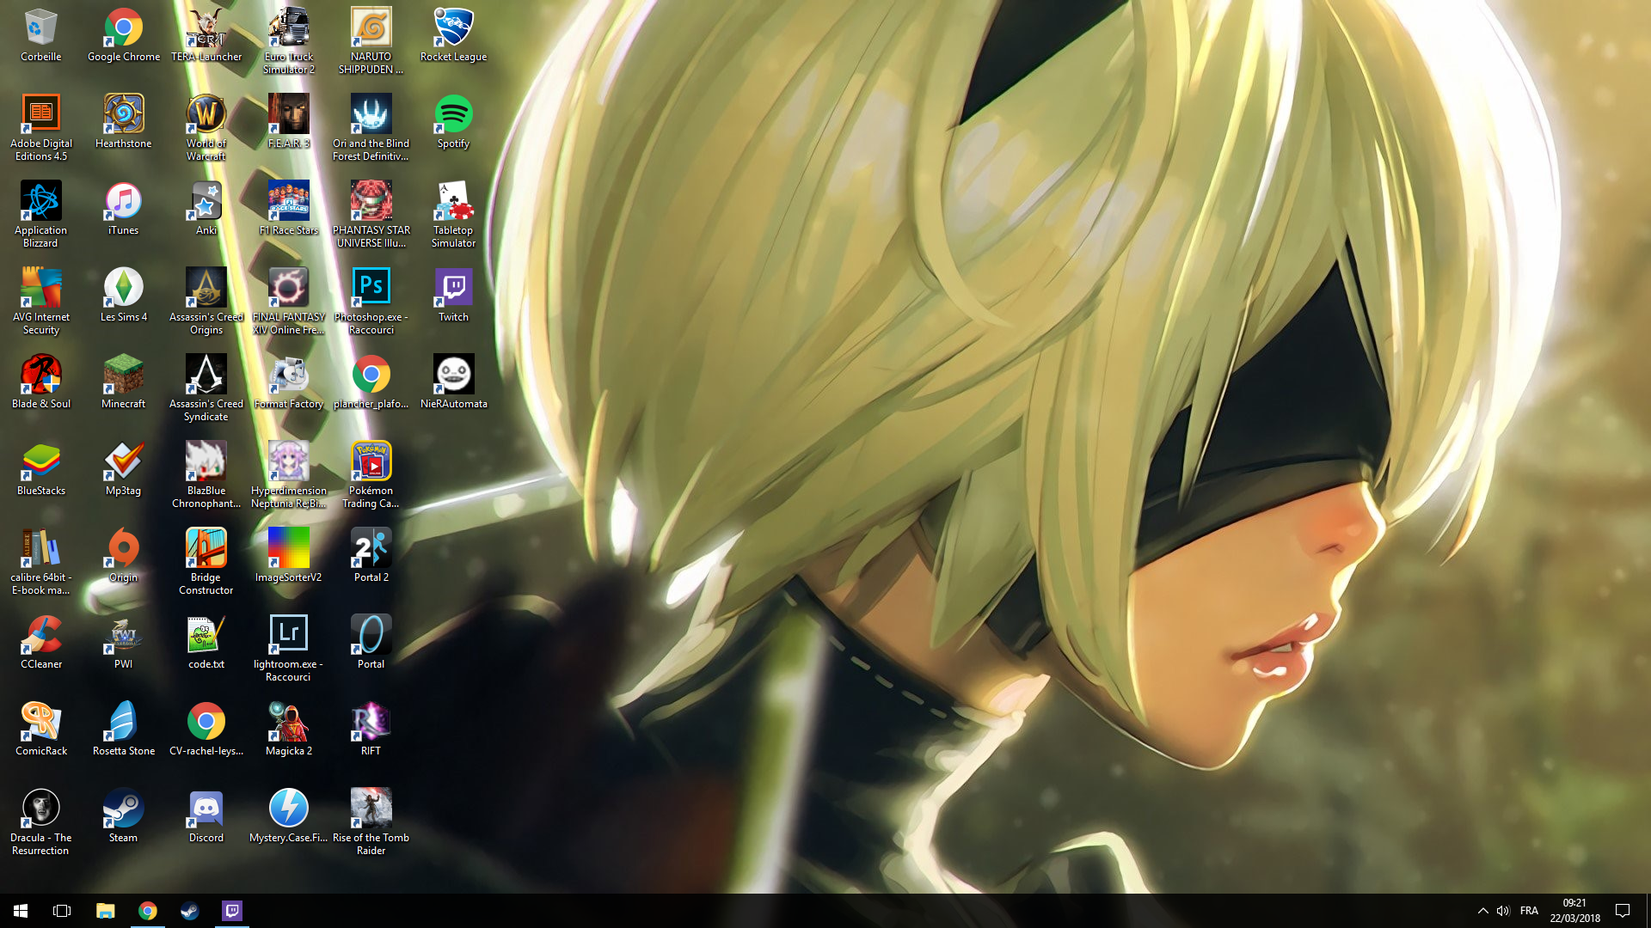Open the Corbeille recycle bin icon

point(40,36)
